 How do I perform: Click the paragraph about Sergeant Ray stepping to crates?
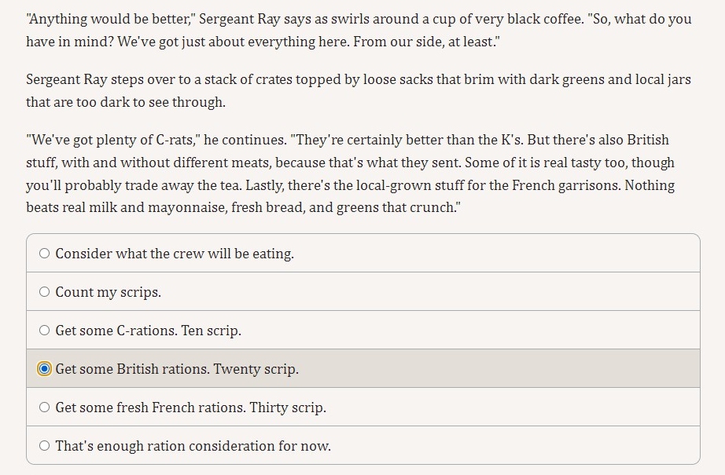coord(359,90)
